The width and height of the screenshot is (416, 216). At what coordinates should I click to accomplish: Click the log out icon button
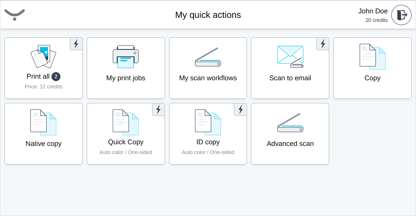pos(401,15)
